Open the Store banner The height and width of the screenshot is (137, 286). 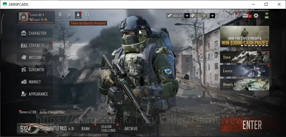(x=245, y=57)
